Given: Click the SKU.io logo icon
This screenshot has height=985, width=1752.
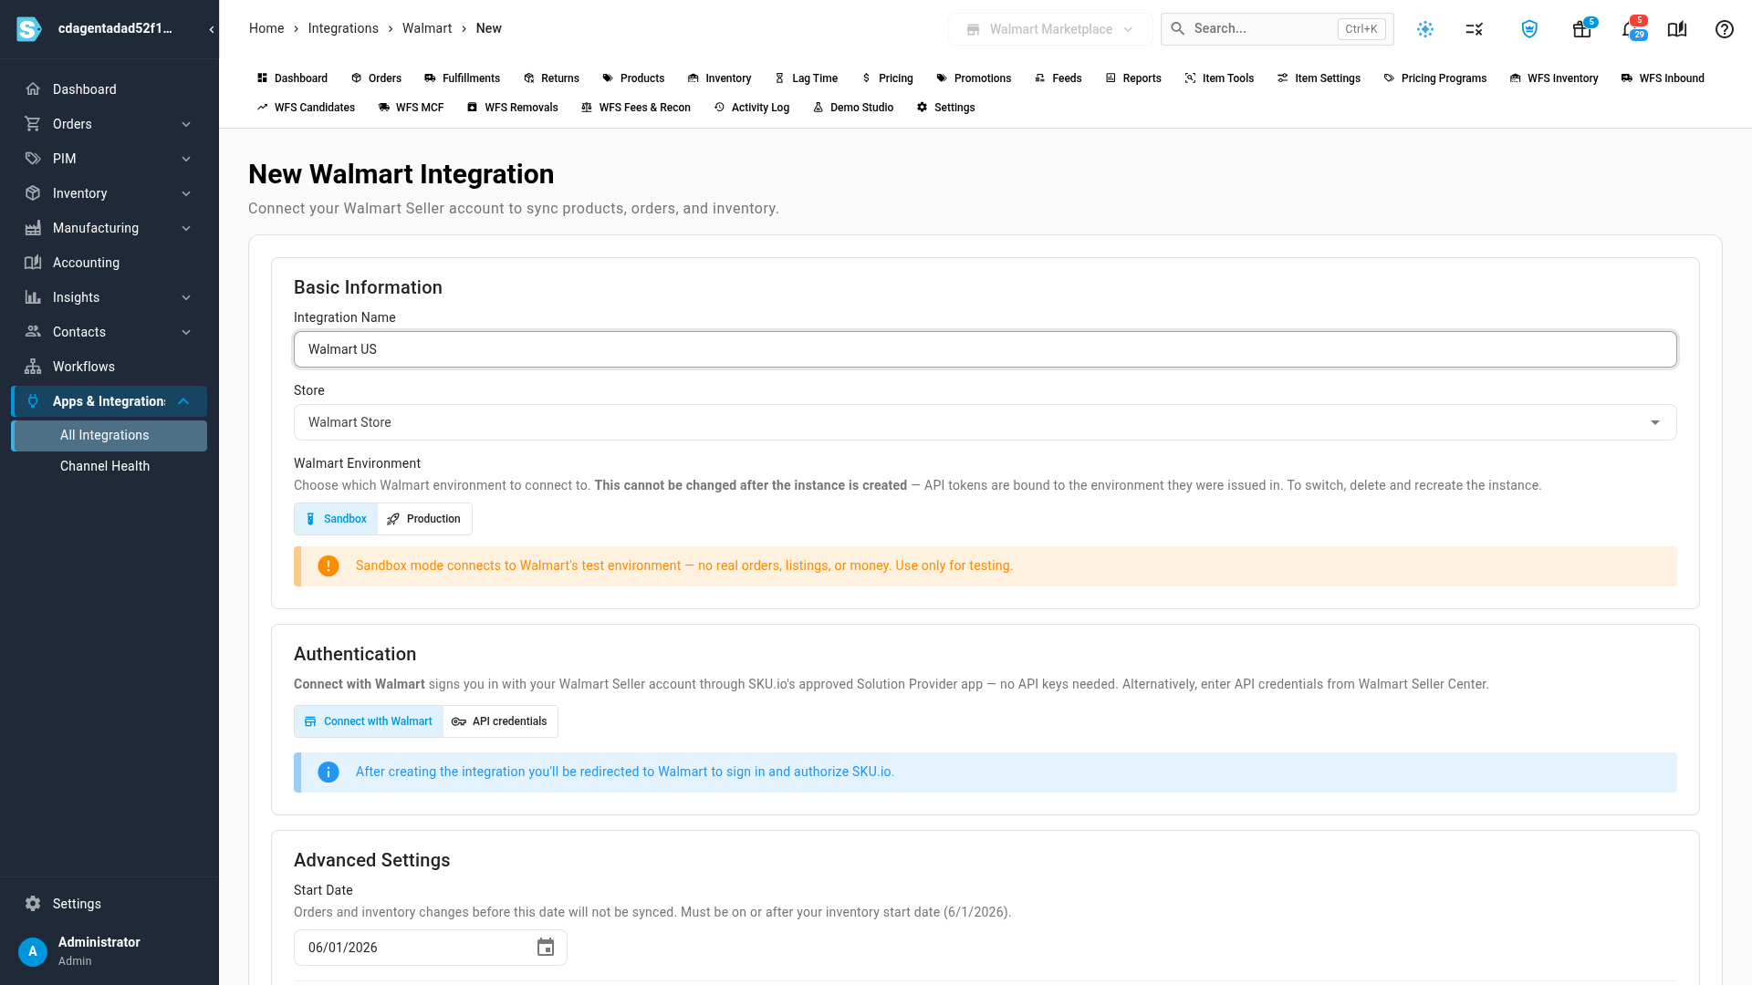Looking at the screenshot, I should pyautogui.click(x=29, y=29).
